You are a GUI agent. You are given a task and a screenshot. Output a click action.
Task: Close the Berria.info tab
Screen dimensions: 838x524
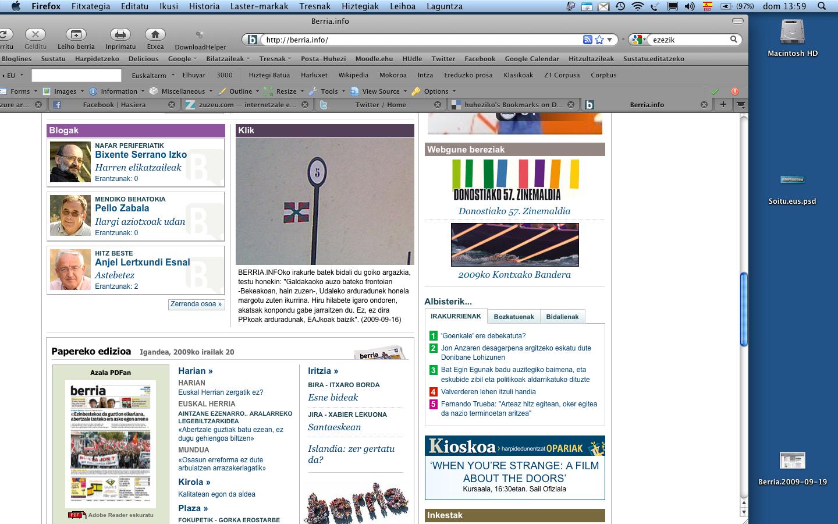[x=704, y=105]
